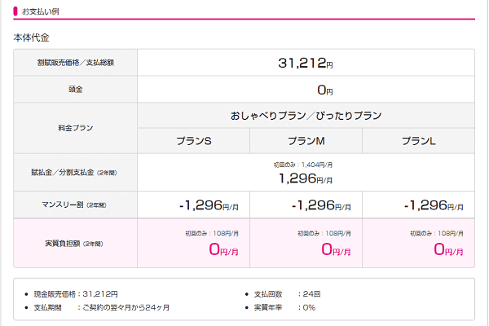Select the 割賦販売価格／支払総額 row label
This screenshot has width=489, height=326.
click(x=75, y=63)
